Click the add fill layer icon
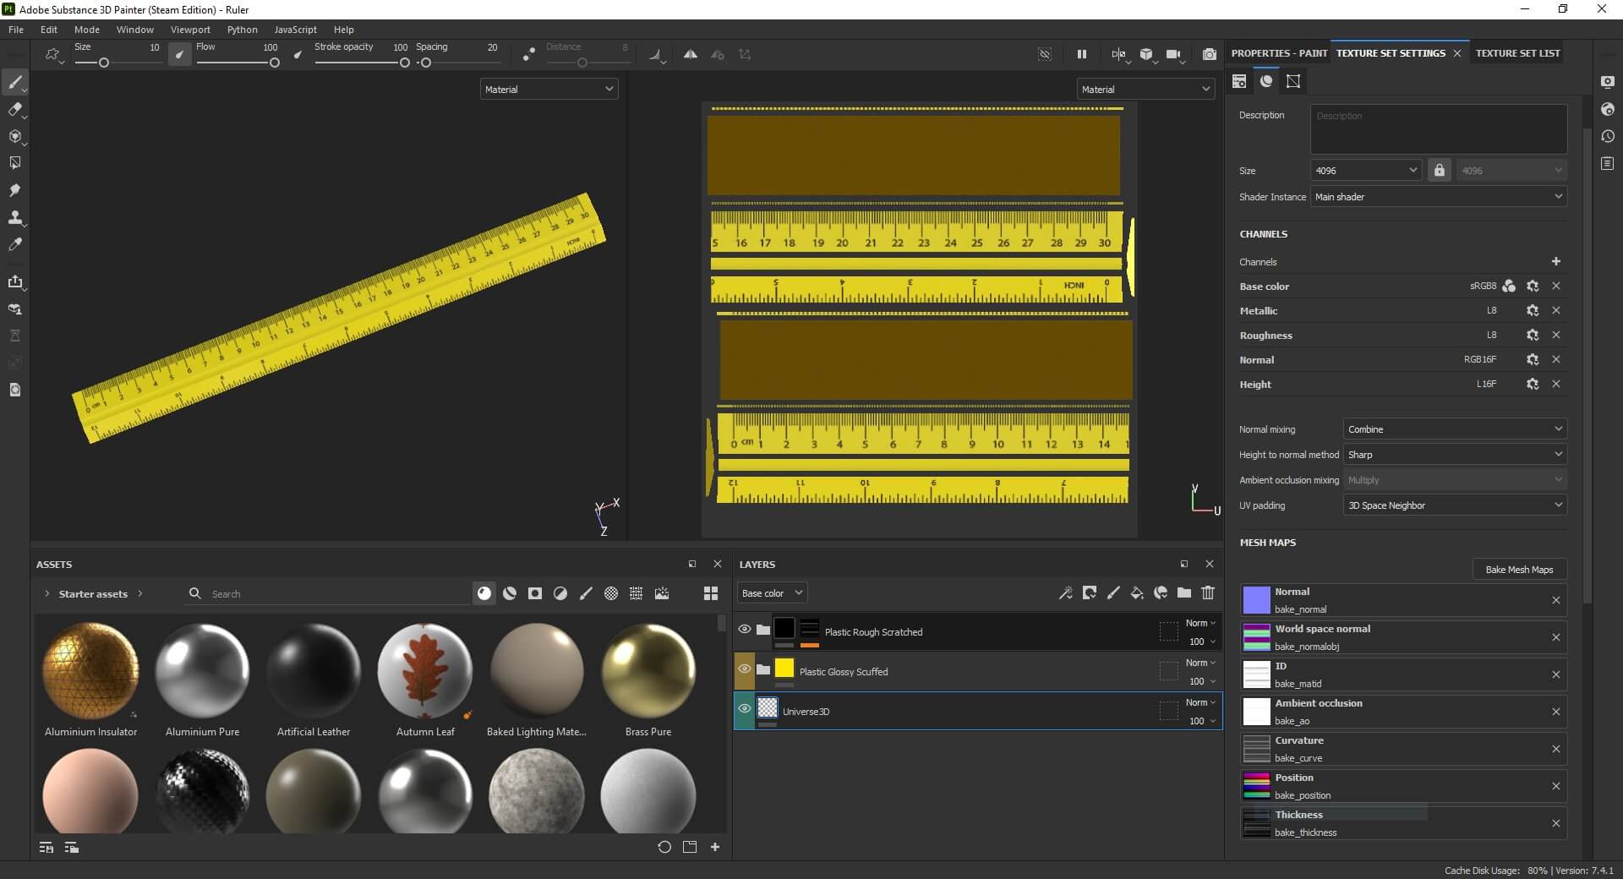Screen dimensions: 1623x879 tap(1137, 592)
